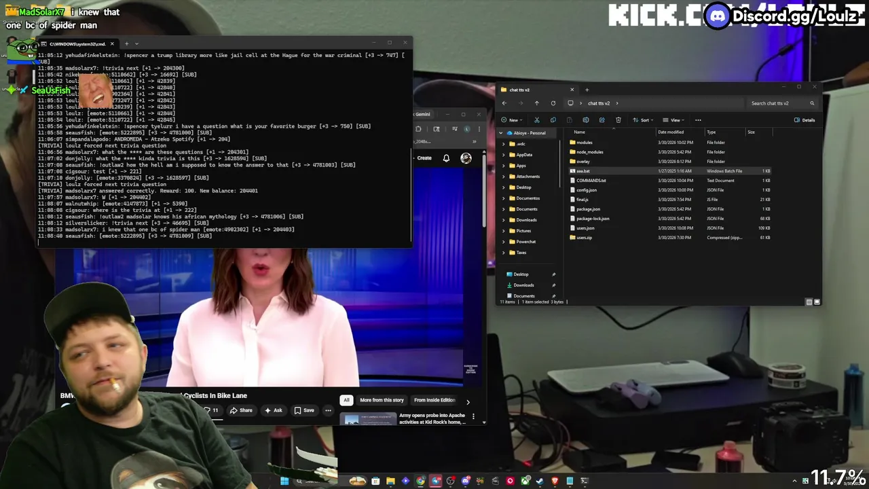Open the Sort dropdown in Explorer

coord(643,120)
